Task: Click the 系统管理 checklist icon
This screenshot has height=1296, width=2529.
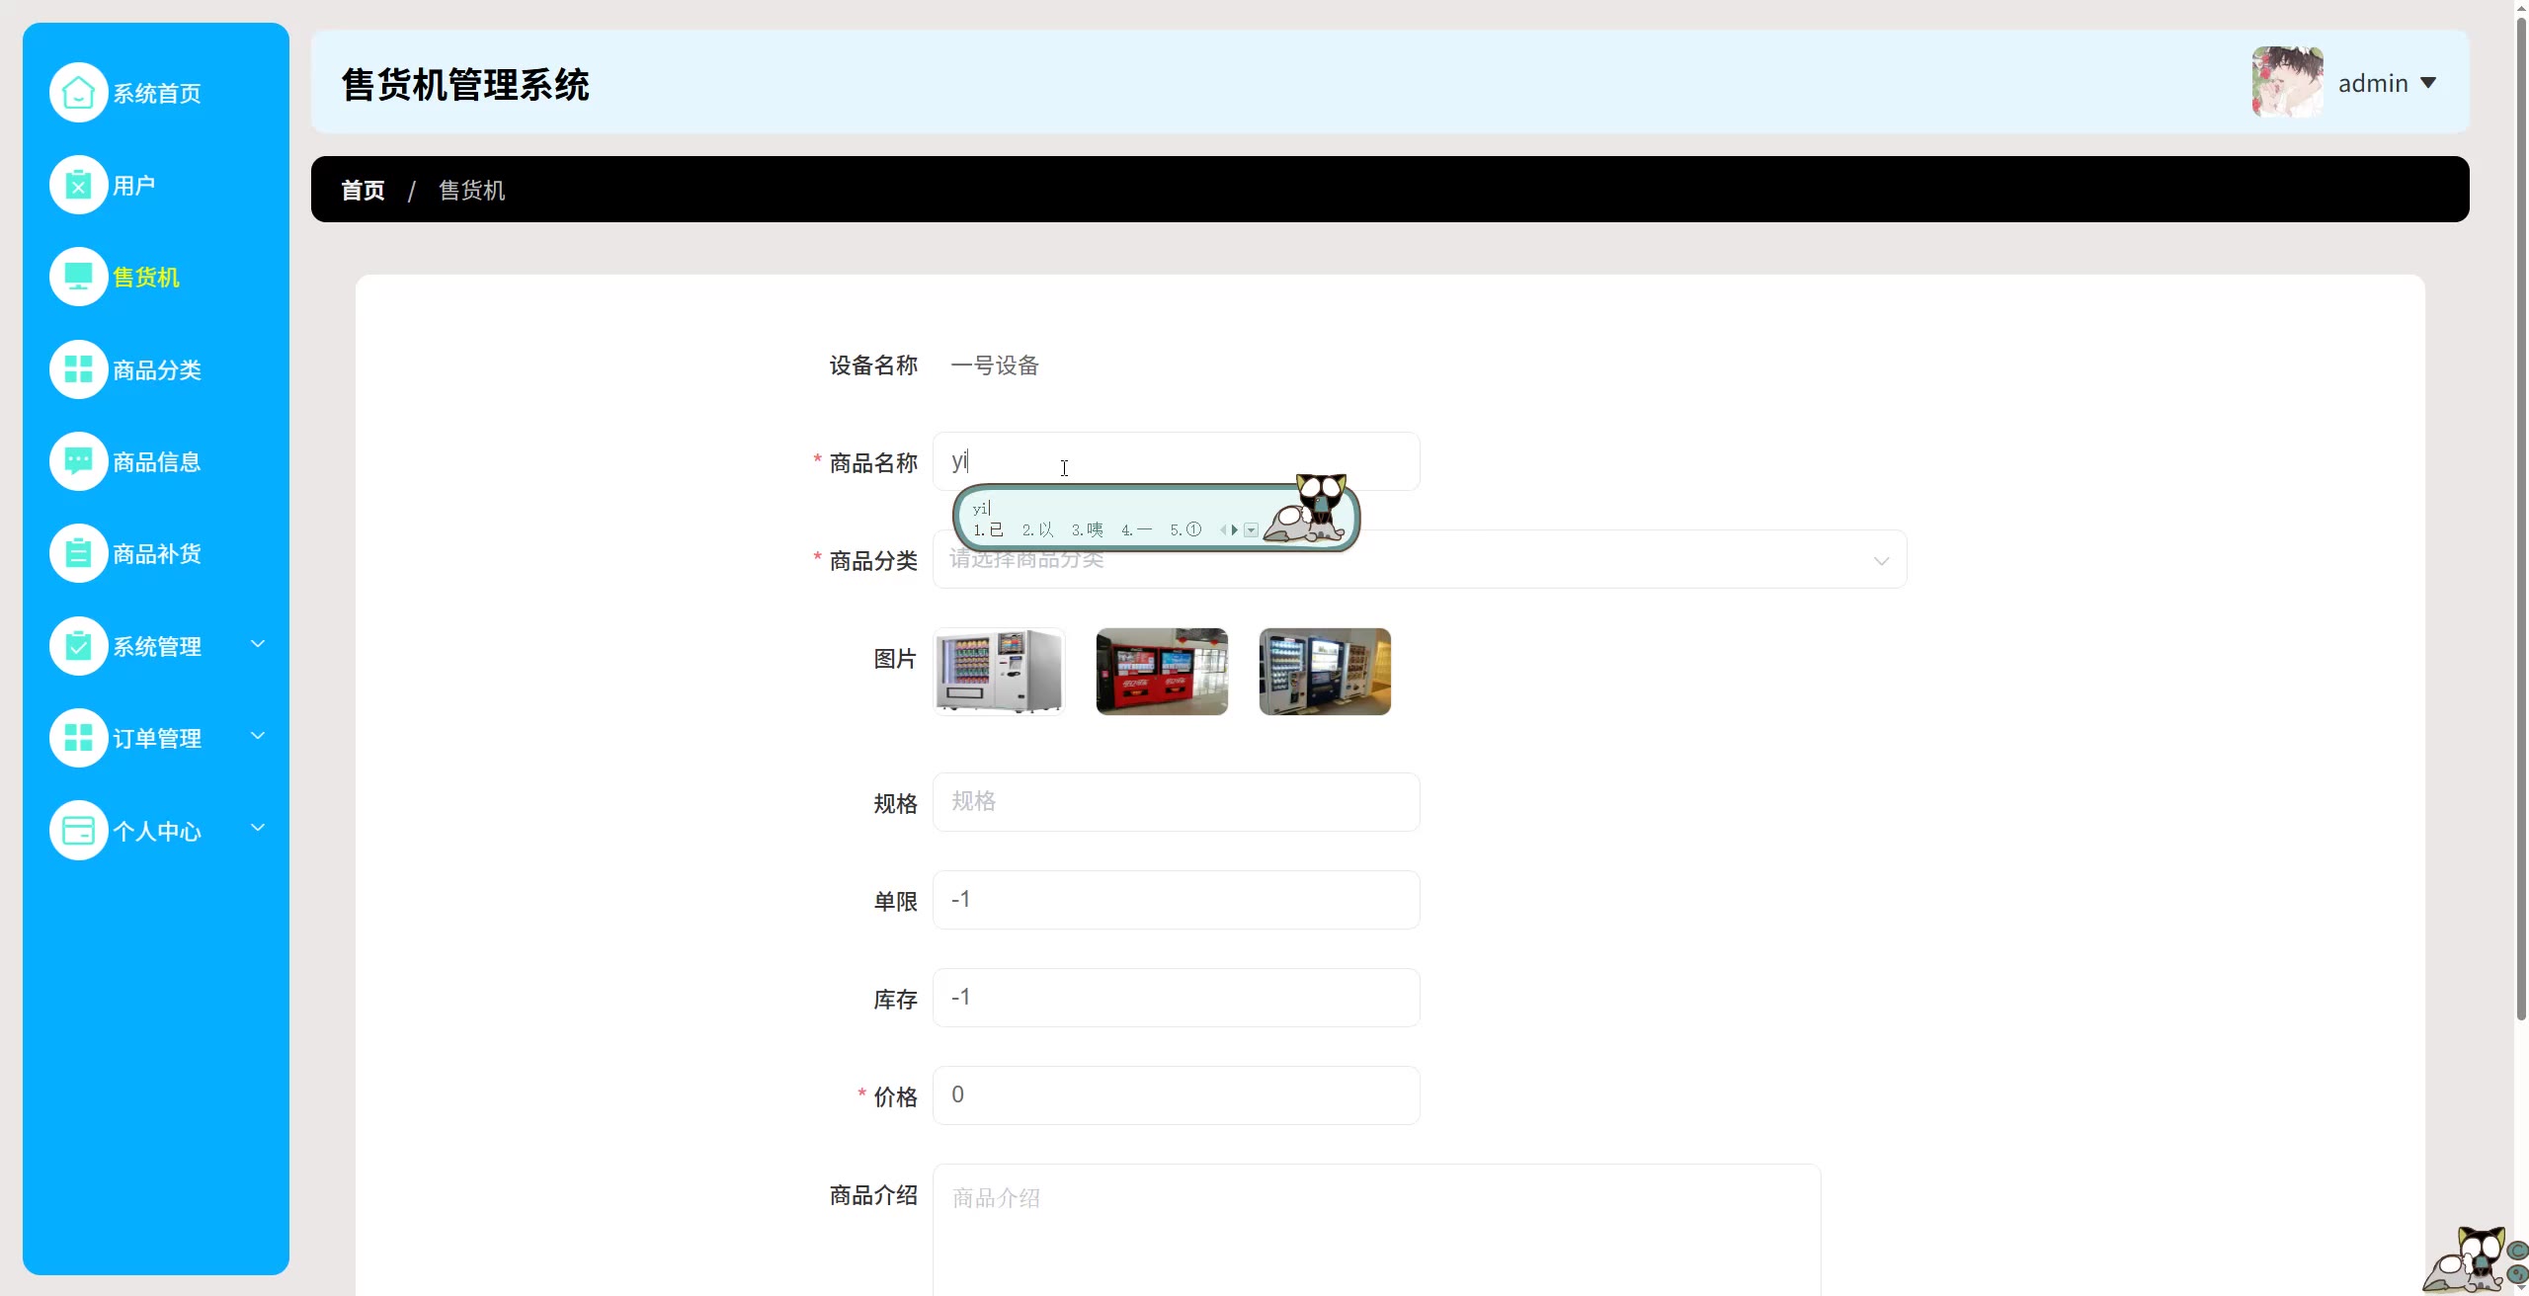Action: [78, 646]
